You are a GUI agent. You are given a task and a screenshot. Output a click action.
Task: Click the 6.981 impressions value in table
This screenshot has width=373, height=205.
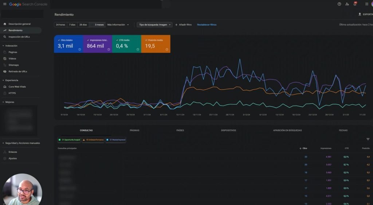(328, 157)
